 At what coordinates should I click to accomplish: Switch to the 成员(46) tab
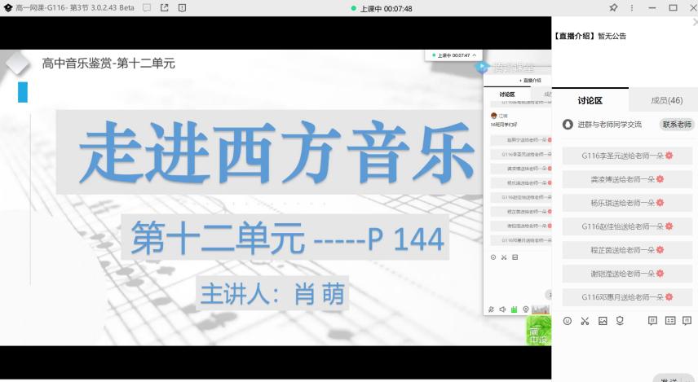[x=666, y=100]
